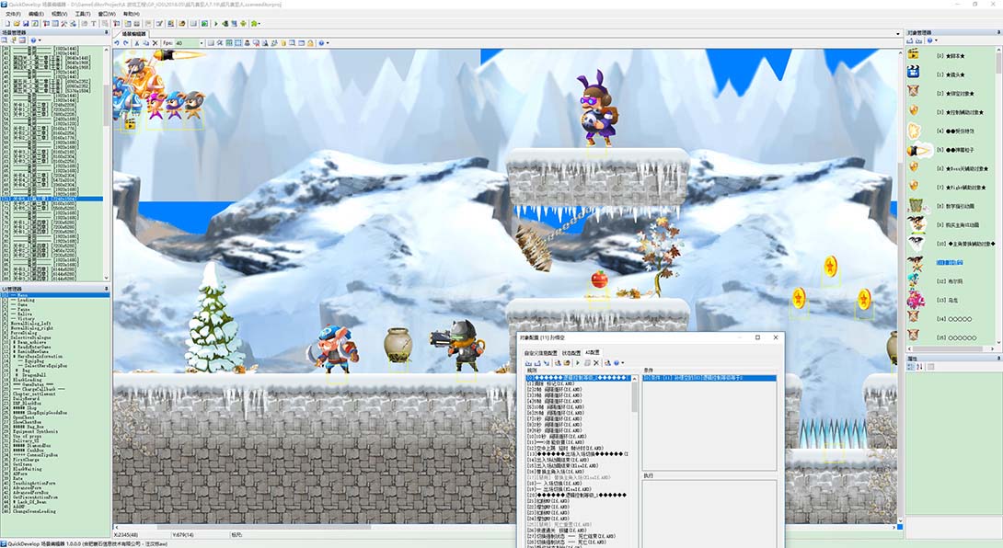Image resolution: width=1003 pixels, height=548 pixels.
Task: Open the 工具(T) menu
Action: (x=83, y=14)
